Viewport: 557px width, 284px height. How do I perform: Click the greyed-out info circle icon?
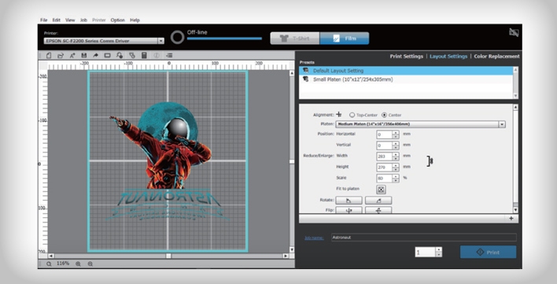click(x=157, y=55)
